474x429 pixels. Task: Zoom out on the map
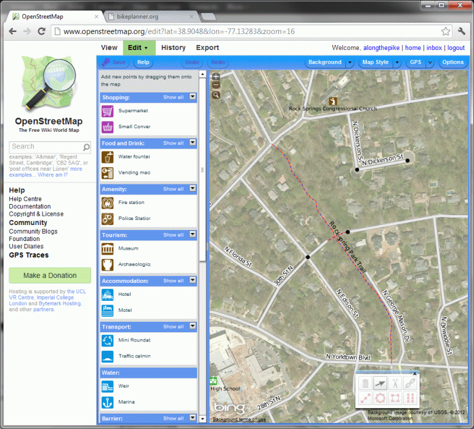(215, 85)
